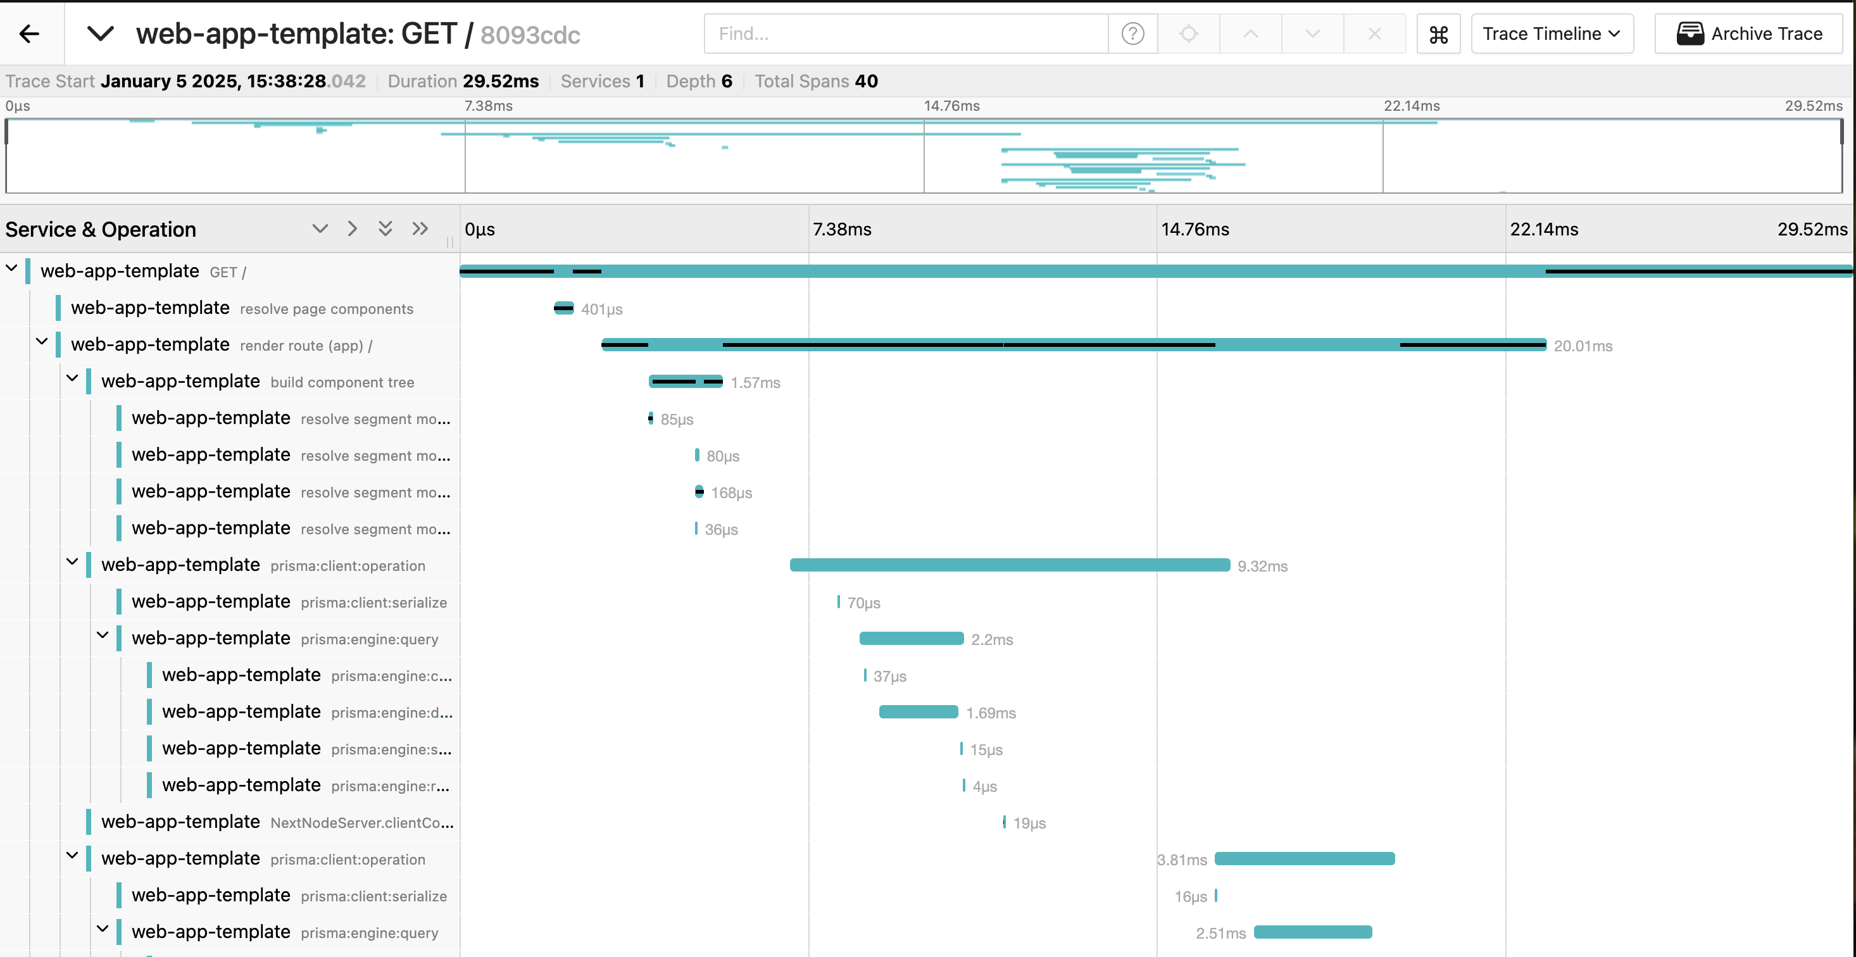Collapse the root GET / span
Viewport: 1856px width, 957px height.
(x=11, y=269)
